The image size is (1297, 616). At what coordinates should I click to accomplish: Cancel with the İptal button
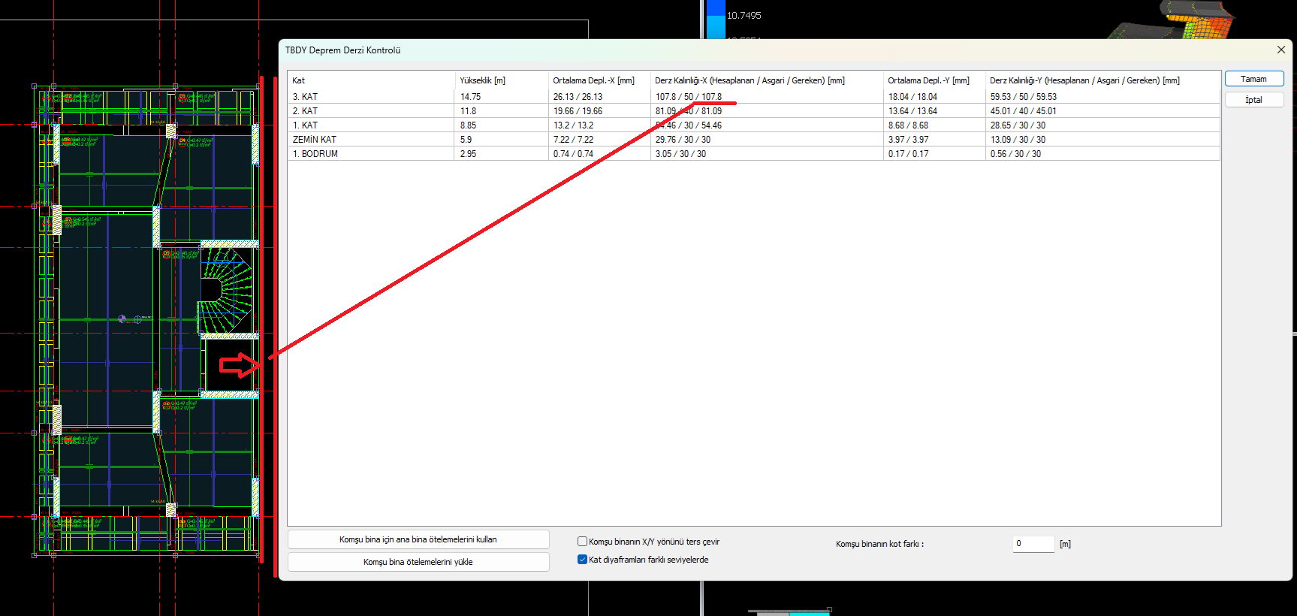[1253, 100]
